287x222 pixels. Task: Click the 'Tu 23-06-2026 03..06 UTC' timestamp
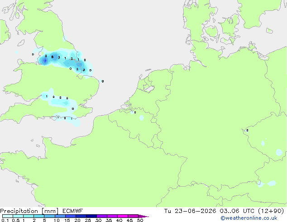[x=209, y=211]
